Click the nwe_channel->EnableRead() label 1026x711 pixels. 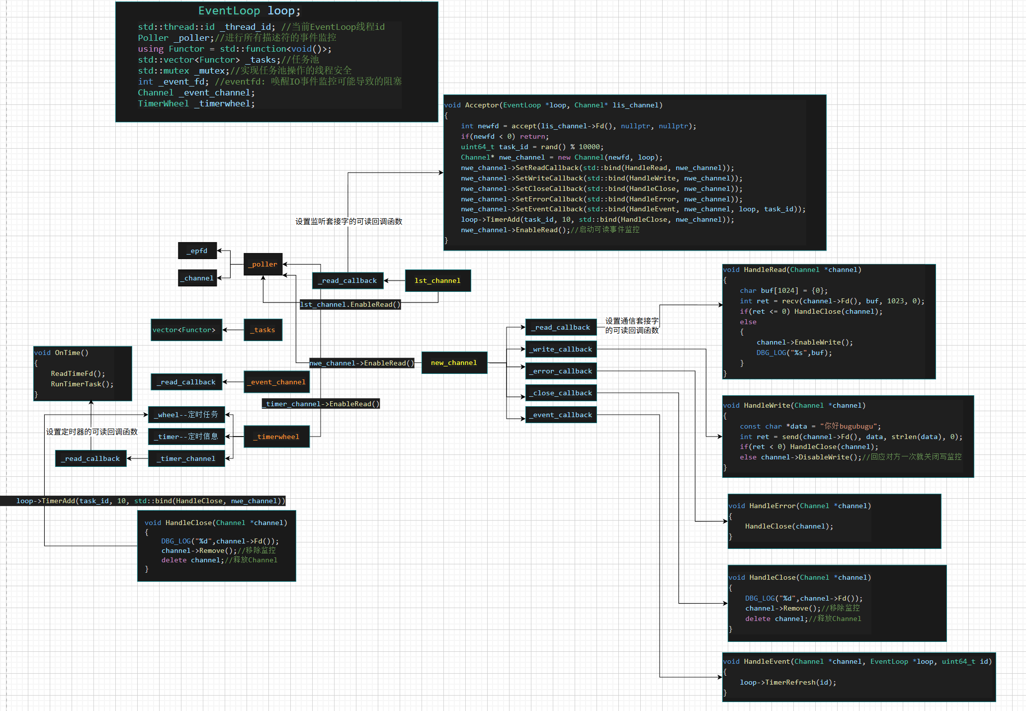tap(361, 363)
